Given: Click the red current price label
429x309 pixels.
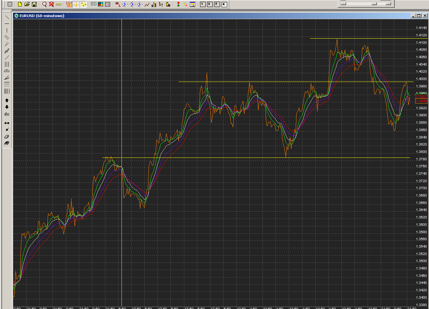Looking at the screenshot, I should click(x=421, y=101).
